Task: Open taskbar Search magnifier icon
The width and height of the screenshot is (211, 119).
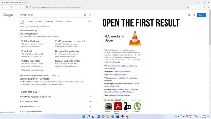Action: [x=89, y=116]
